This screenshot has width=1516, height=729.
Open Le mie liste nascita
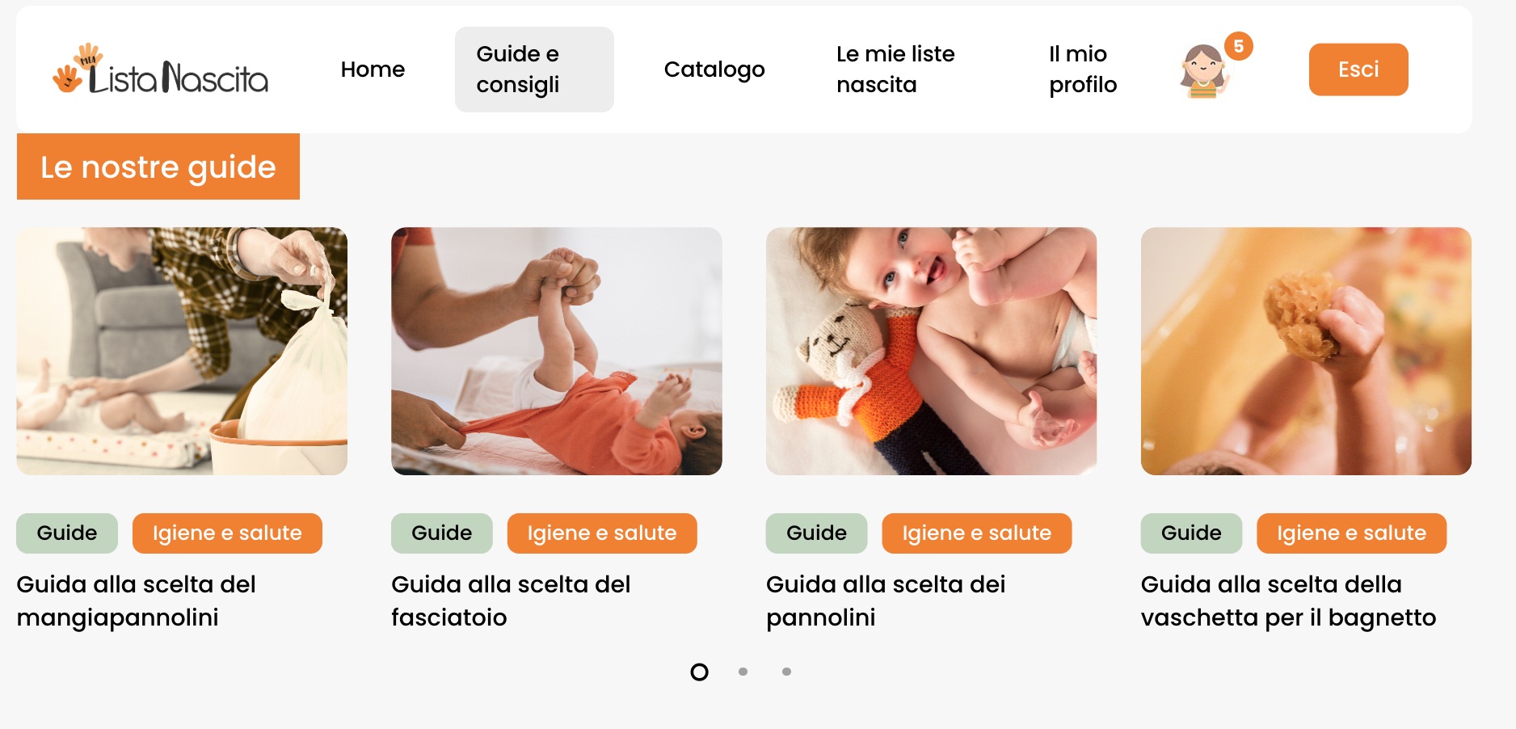tap(895, 70)
